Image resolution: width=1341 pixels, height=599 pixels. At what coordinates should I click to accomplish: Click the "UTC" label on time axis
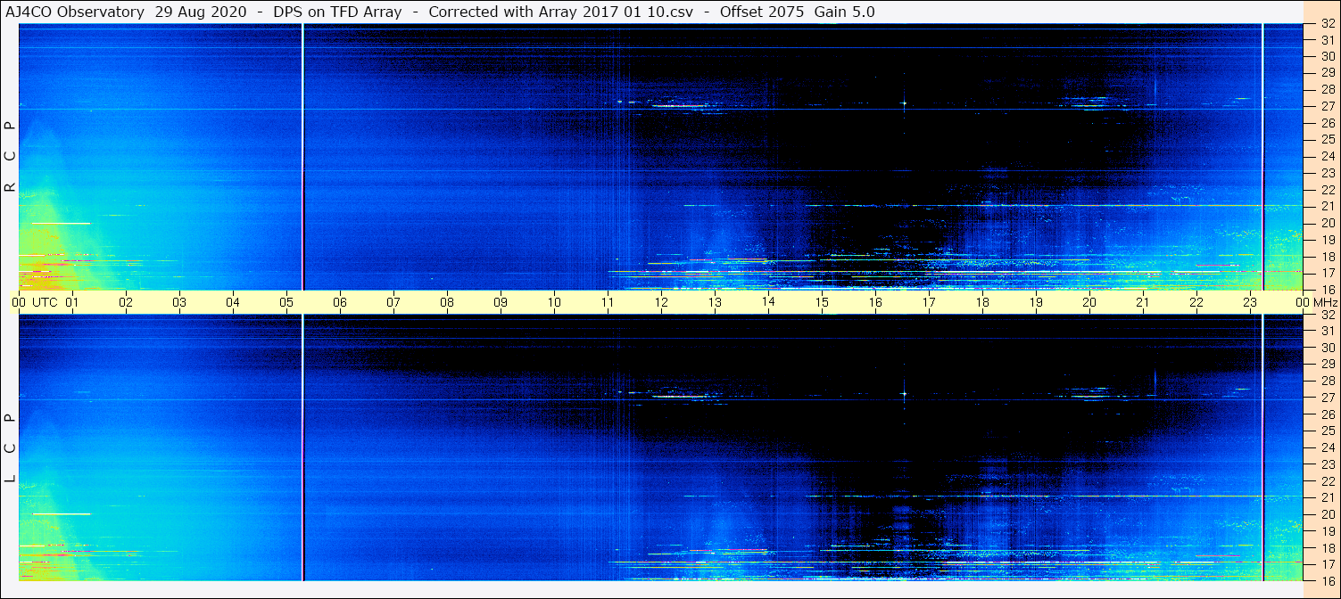tap(46, 302)
